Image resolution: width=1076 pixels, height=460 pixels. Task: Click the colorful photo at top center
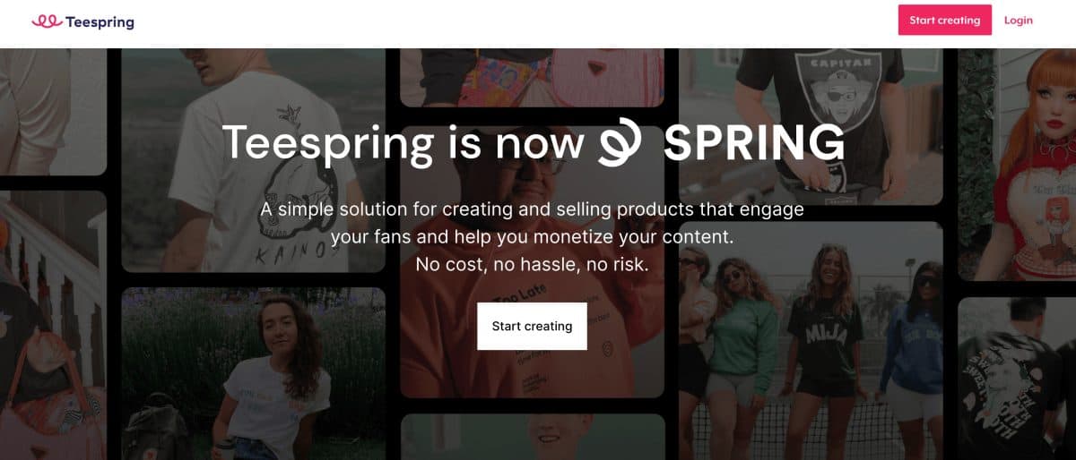coord(532,72)
